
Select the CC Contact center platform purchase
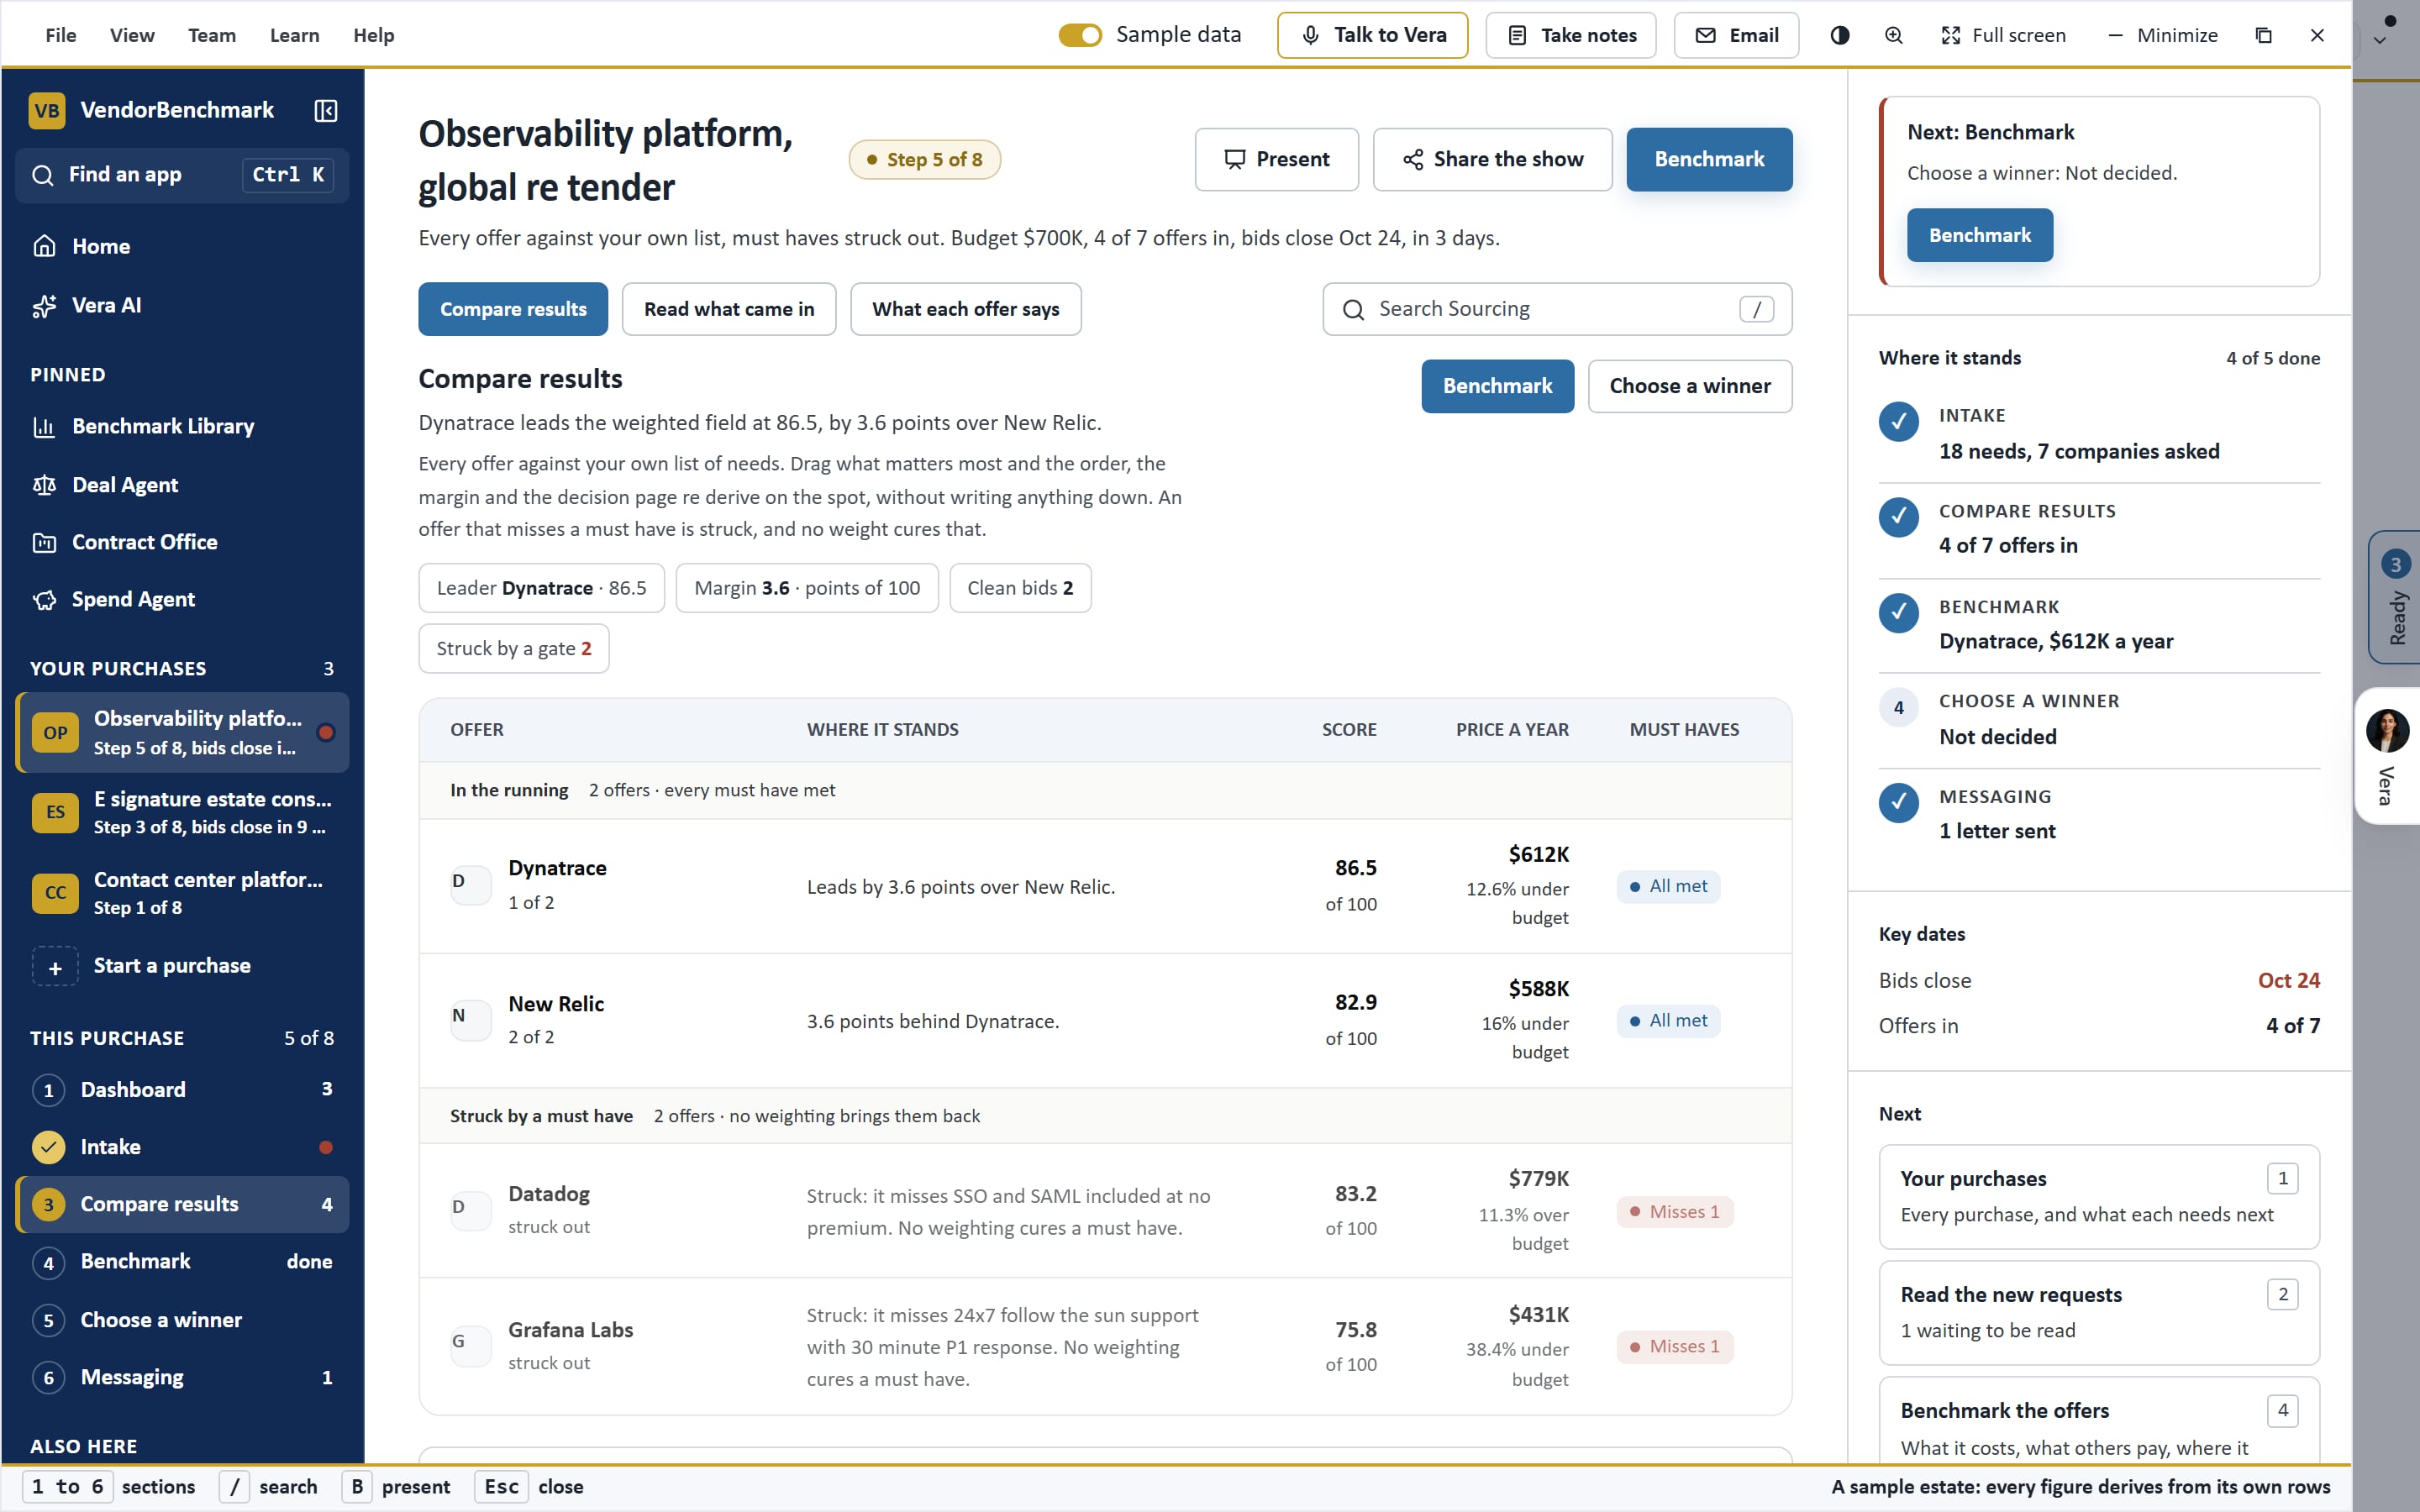tap(182, 892)
